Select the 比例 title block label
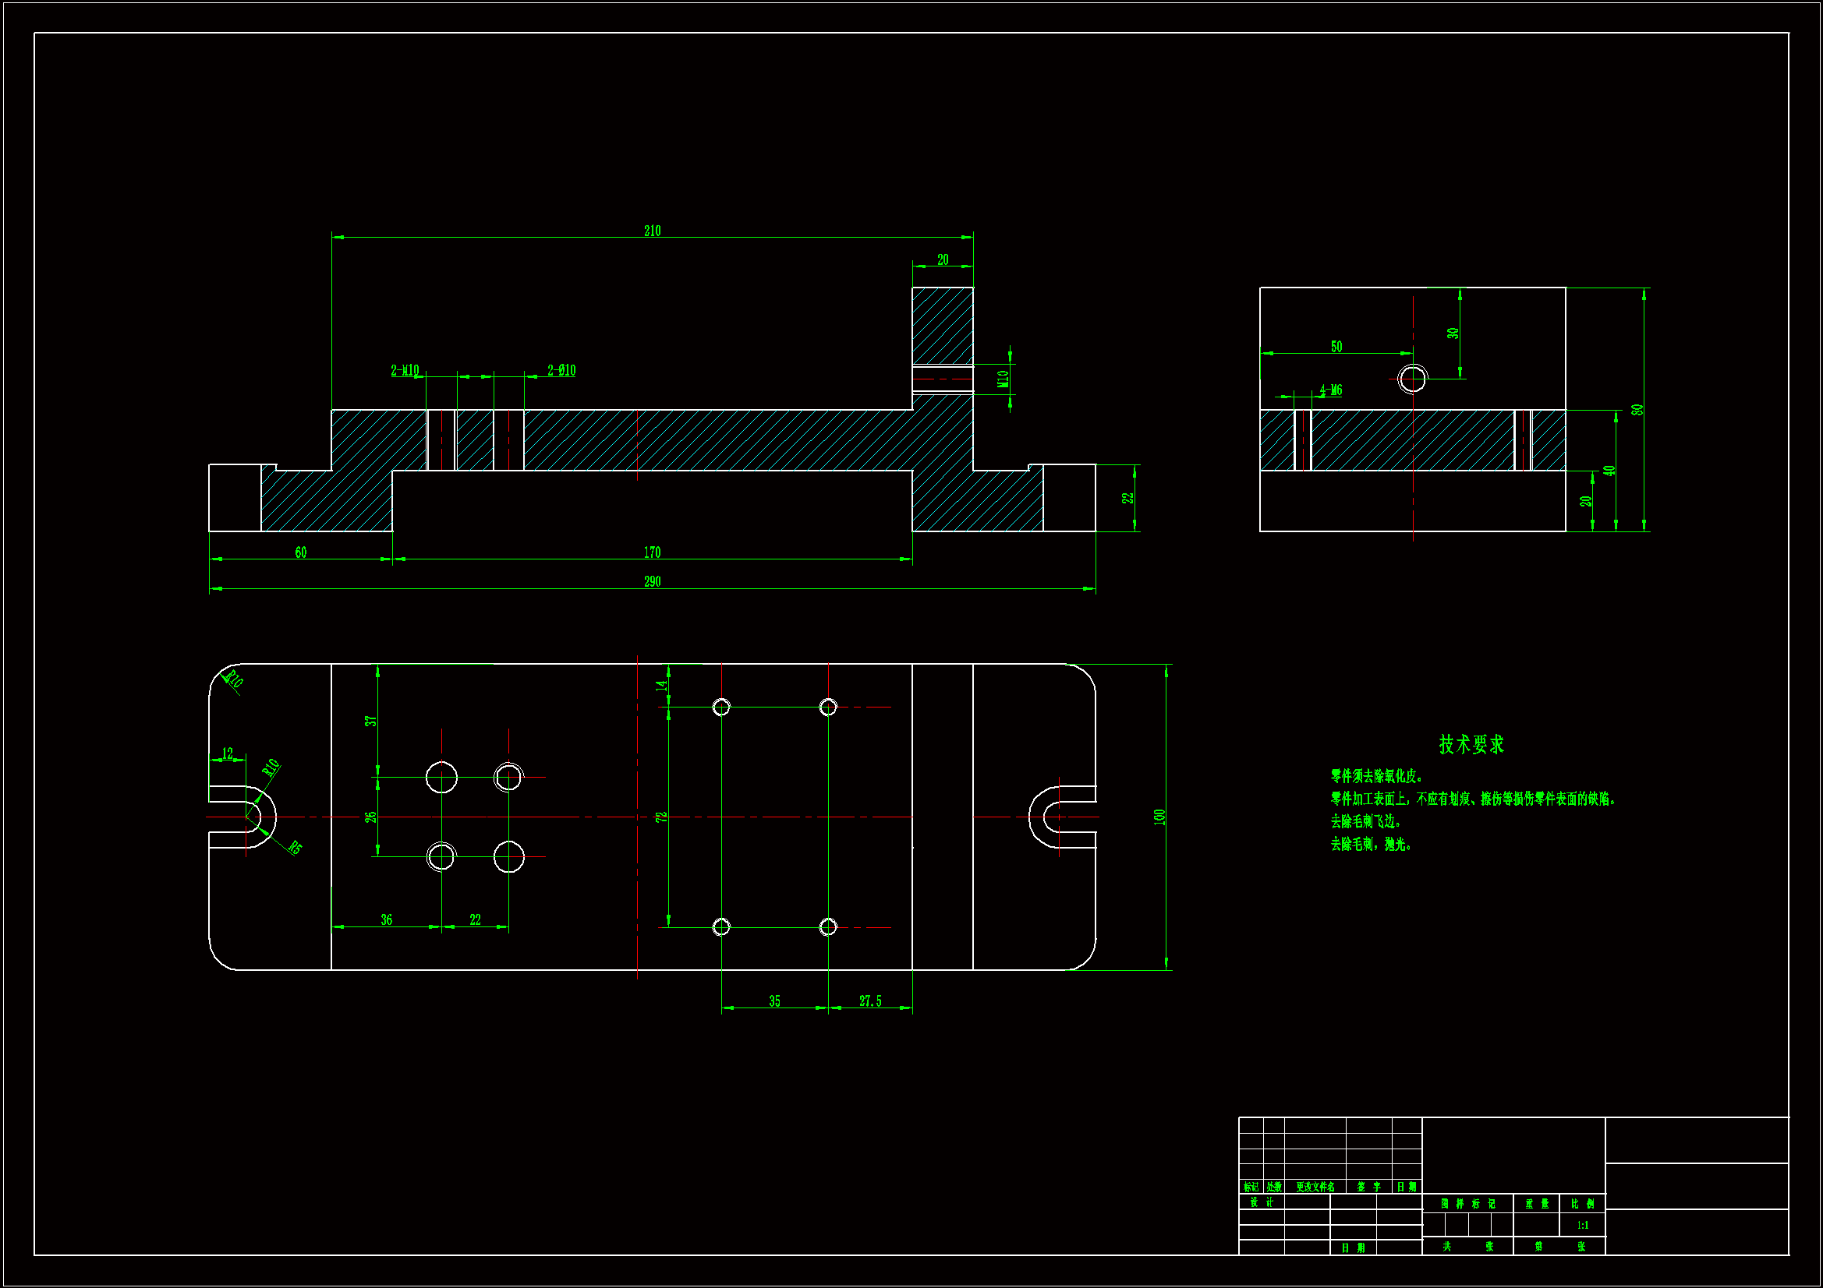This screenshot has height=1288, width=1823. click(1582, 1204)
